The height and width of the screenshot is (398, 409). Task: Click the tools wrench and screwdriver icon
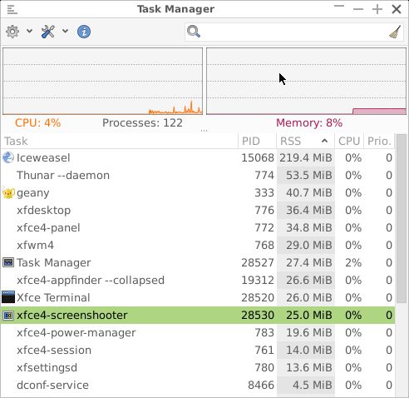48,32
